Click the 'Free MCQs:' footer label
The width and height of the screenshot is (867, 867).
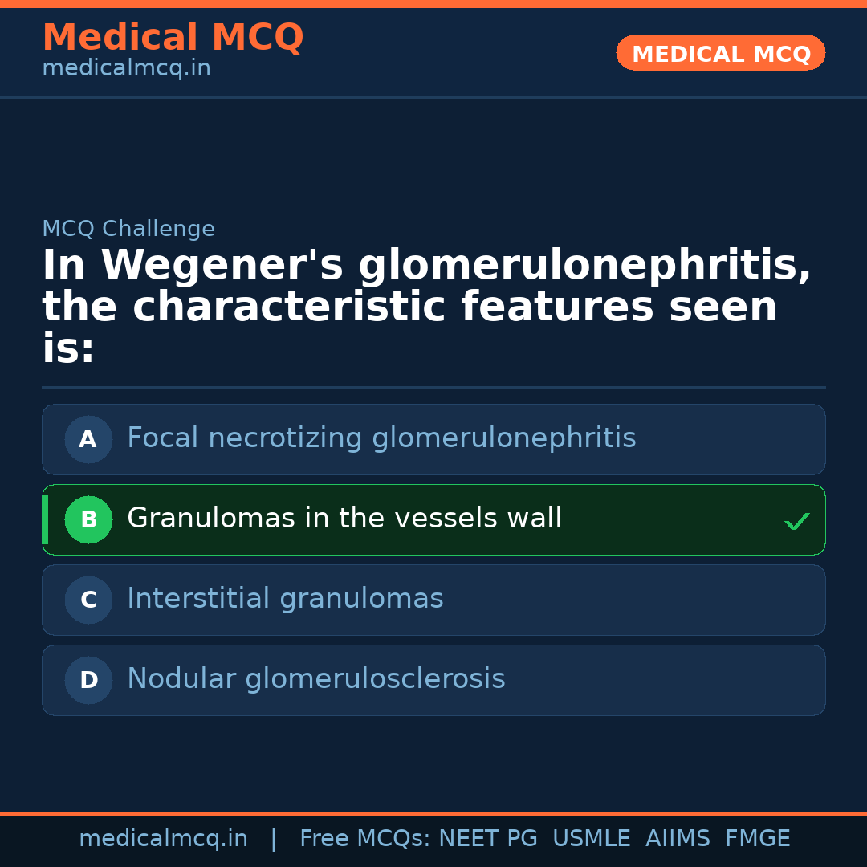(x=365, y=839)
